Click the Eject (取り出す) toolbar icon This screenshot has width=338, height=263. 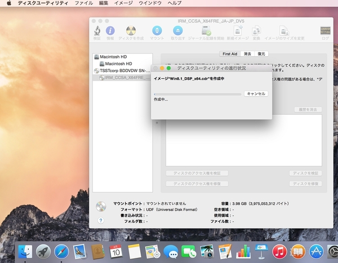pyautogui.click(x=178, y=30)
